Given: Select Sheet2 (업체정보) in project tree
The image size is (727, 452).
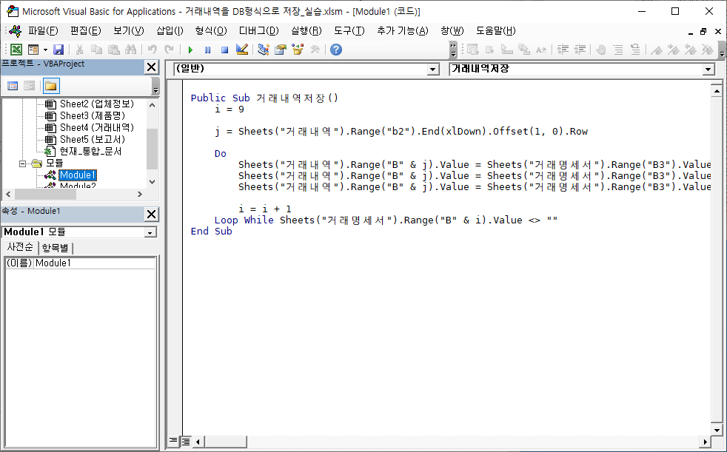Looking at the screenshot, I should (97, 104).
